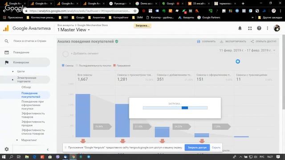Click the red Прерывания legend swatch

(x=114, y=65)
